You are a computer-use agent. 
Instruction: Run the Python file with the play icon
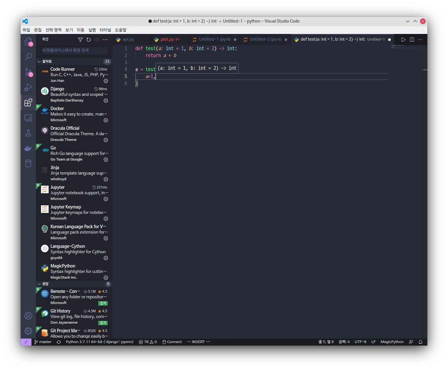403,40
